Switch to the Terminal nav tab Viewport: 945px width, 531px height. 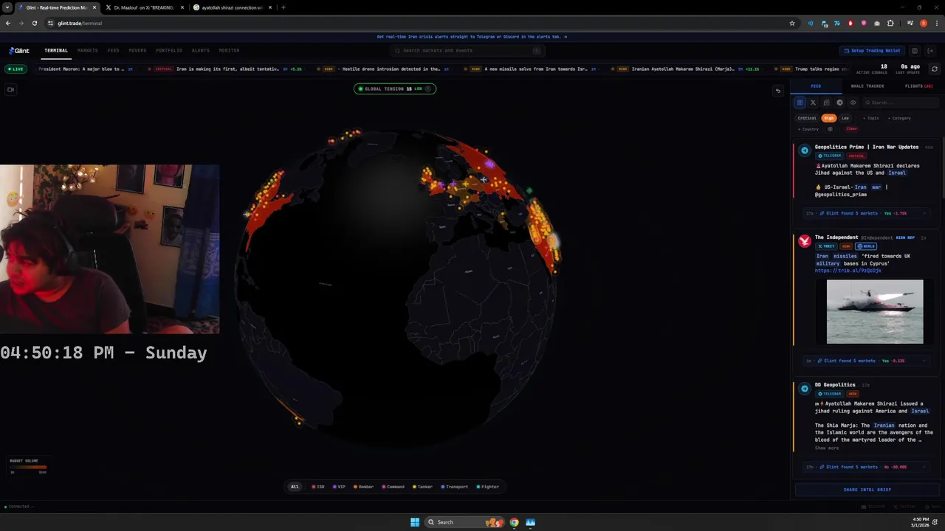(x=56, y=51)
